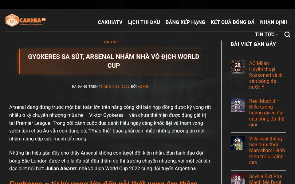Screen dimensions: 295x184
Task: Click the Real Madrid article thumbnail
Action: click(238, 105)
